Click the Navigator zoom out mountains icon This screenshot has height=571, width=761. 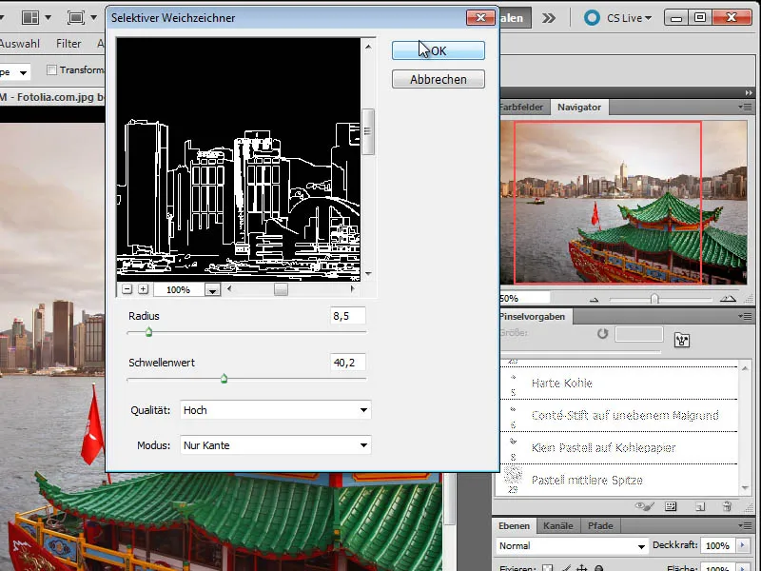[595, 300]
